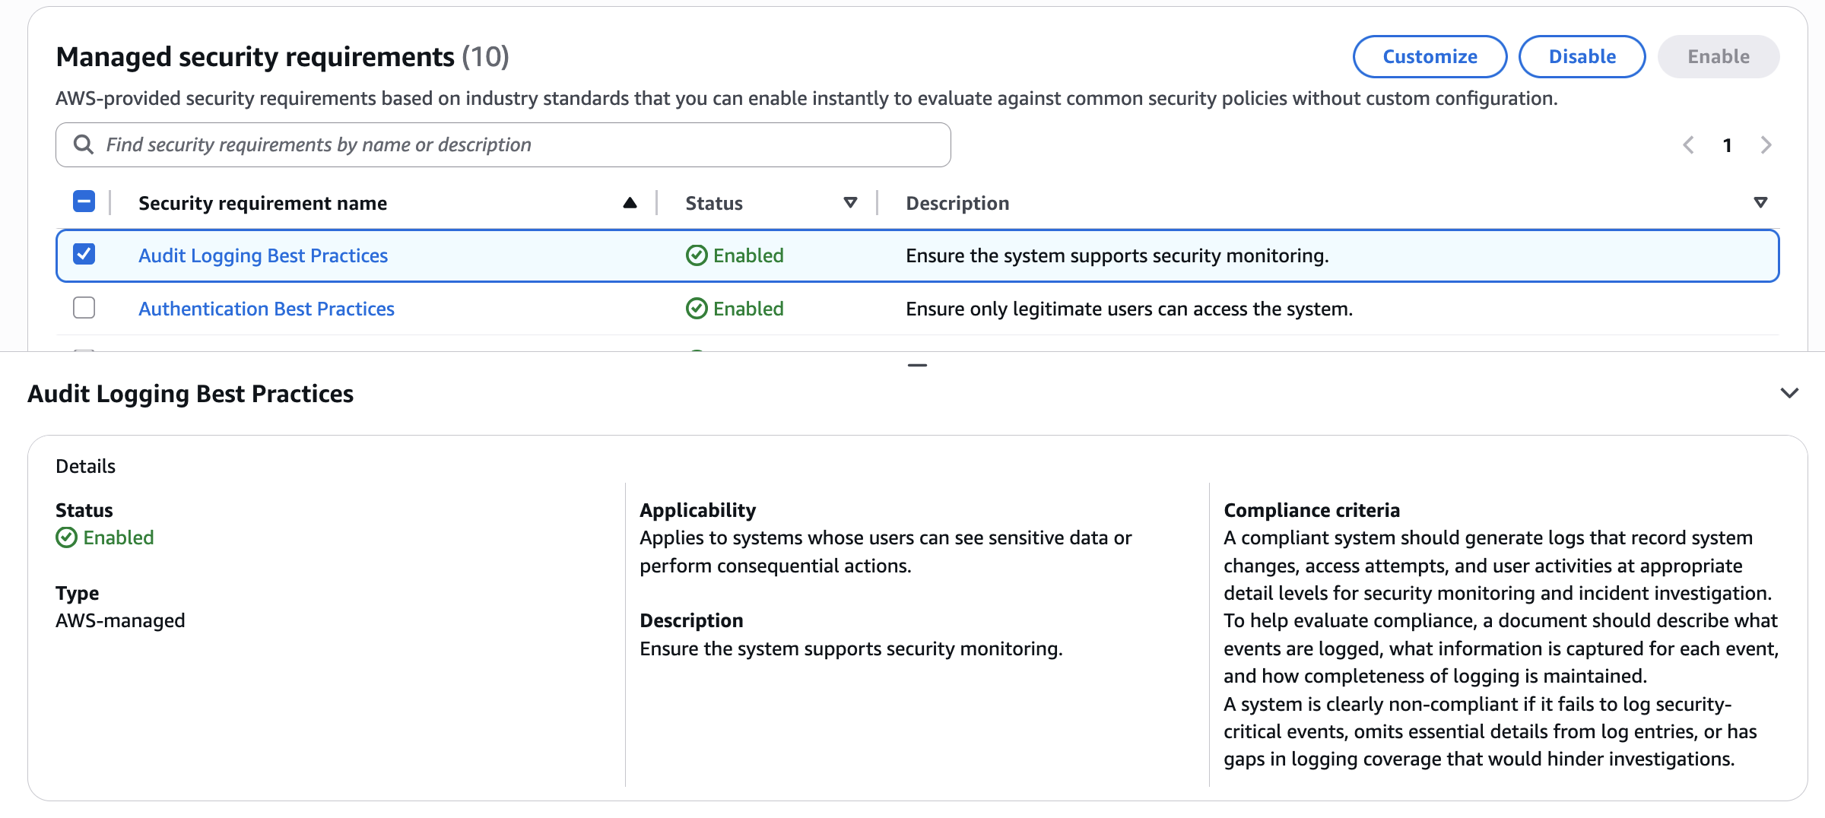
Task: Click the Enabled checkmark icon for Audit Logging row
Action: 696,255
